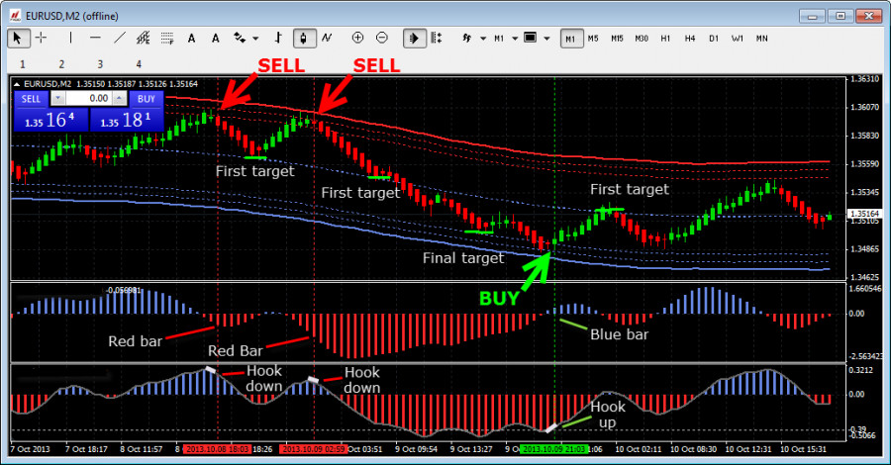
Task: Click the green 2013.10.09 21:03 time marker
Action: 554,449
